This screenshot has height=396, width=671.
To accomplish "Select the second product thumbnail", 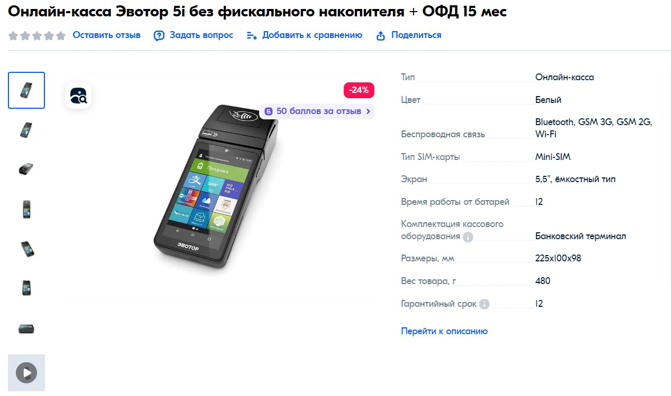I will 26,130.
